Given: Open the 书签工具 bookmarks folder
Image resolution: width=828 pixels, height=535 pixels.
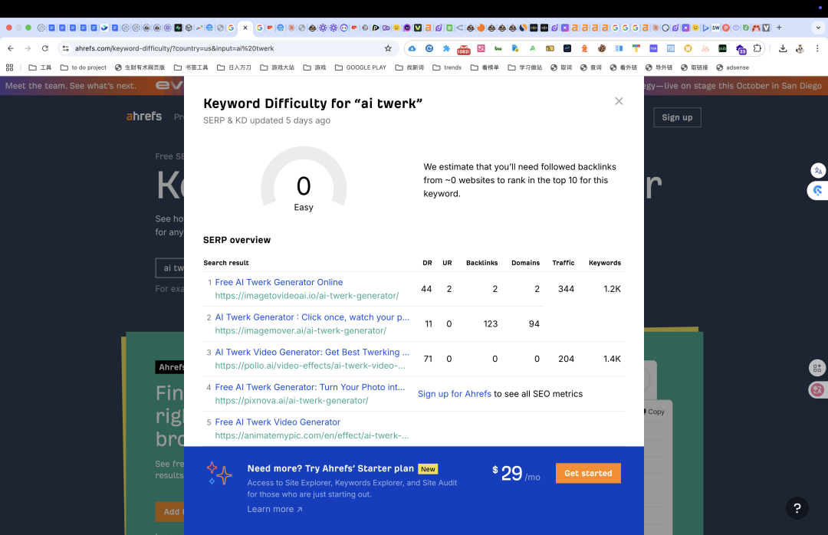Looking at the screenshot, I should (x=191, y=67).
